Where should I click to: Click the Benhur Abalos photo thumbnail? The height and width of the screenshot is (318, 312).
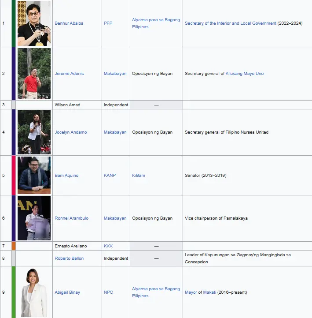34,23
